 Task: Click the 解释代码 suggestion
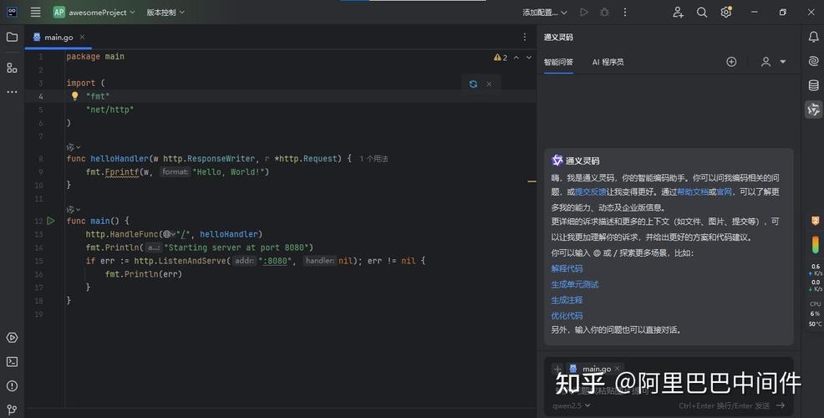(x=567, y=268)
